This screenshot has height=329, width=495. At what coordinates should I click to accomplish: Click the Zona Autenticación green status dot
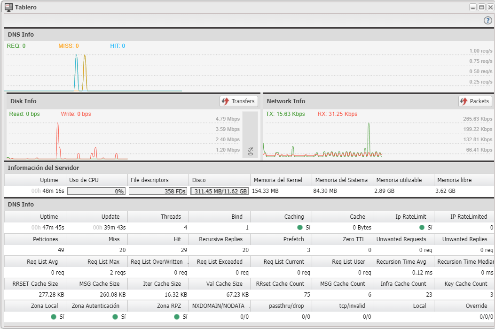point(115,317)
